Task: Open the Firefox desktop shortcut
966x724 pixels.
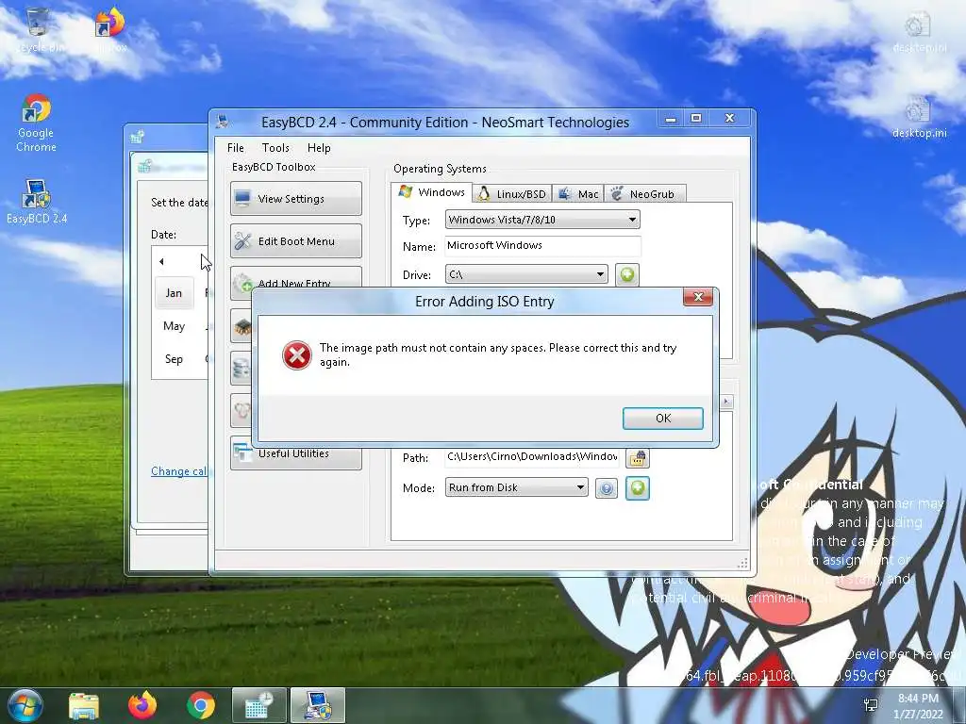Action: point(111,29)
